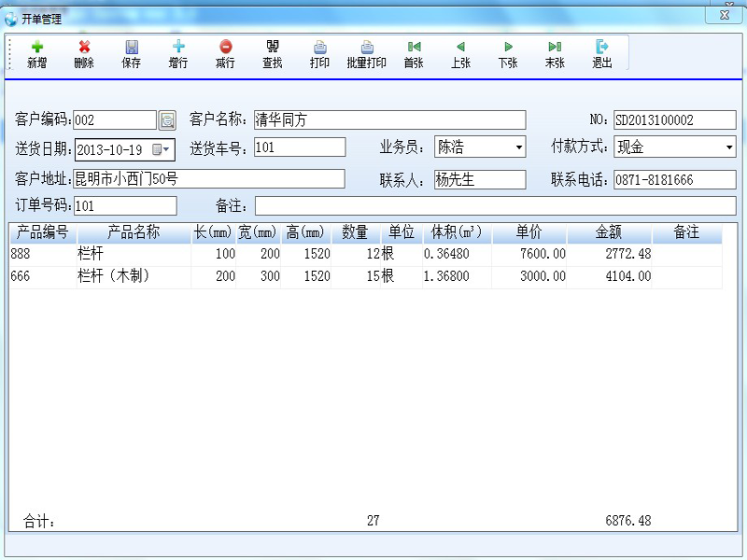Click the 金额 column header
The width and height of the screenshot is (747, 560).
point(609,232)
